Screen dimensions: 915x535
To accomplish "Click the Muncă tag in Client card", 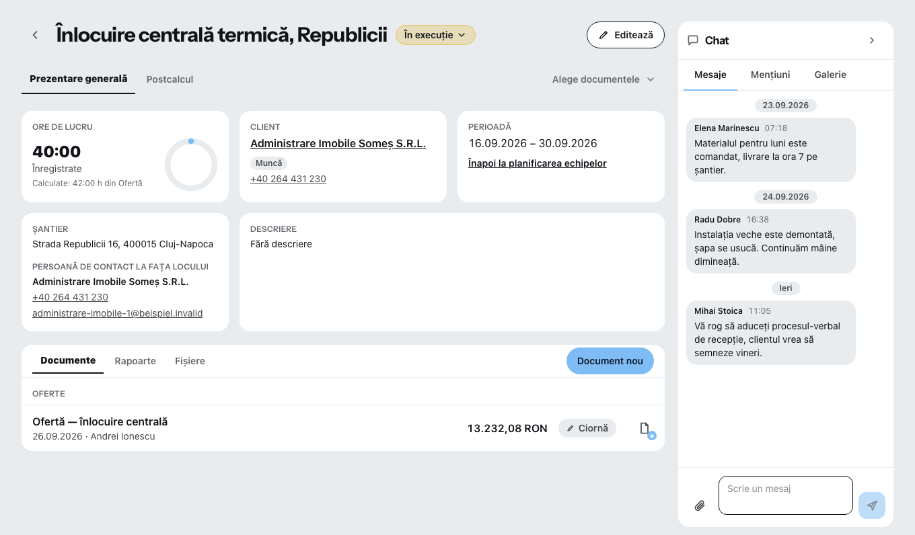I will click(x=269, y=163).
